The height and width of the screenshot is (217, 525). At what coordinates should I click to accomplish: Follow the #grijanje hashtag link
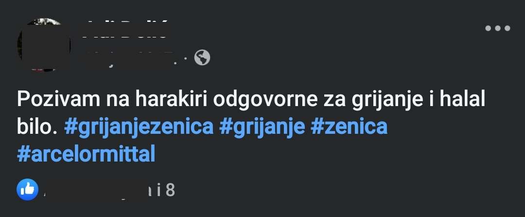(262, 127)
